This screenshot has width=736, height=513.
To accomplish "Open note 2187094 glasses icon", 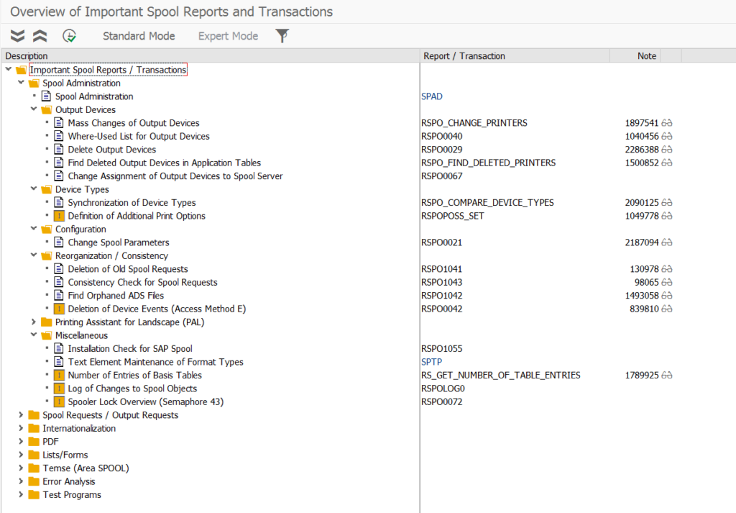I will point(667,242).
